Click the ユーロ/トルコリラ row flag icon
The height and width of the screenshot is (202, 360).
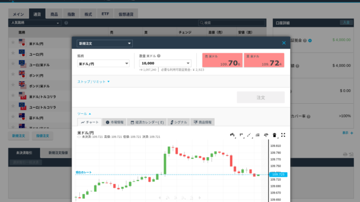click(22, 106)
